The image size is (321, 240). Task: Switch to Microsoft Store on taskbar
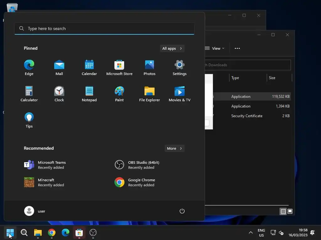(x=79, y=232)
